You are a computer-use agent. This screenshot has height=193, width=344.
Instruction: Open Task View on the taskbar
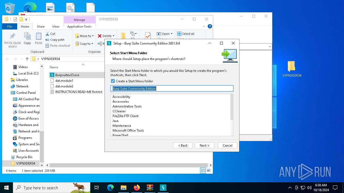(x=97, y=188)
